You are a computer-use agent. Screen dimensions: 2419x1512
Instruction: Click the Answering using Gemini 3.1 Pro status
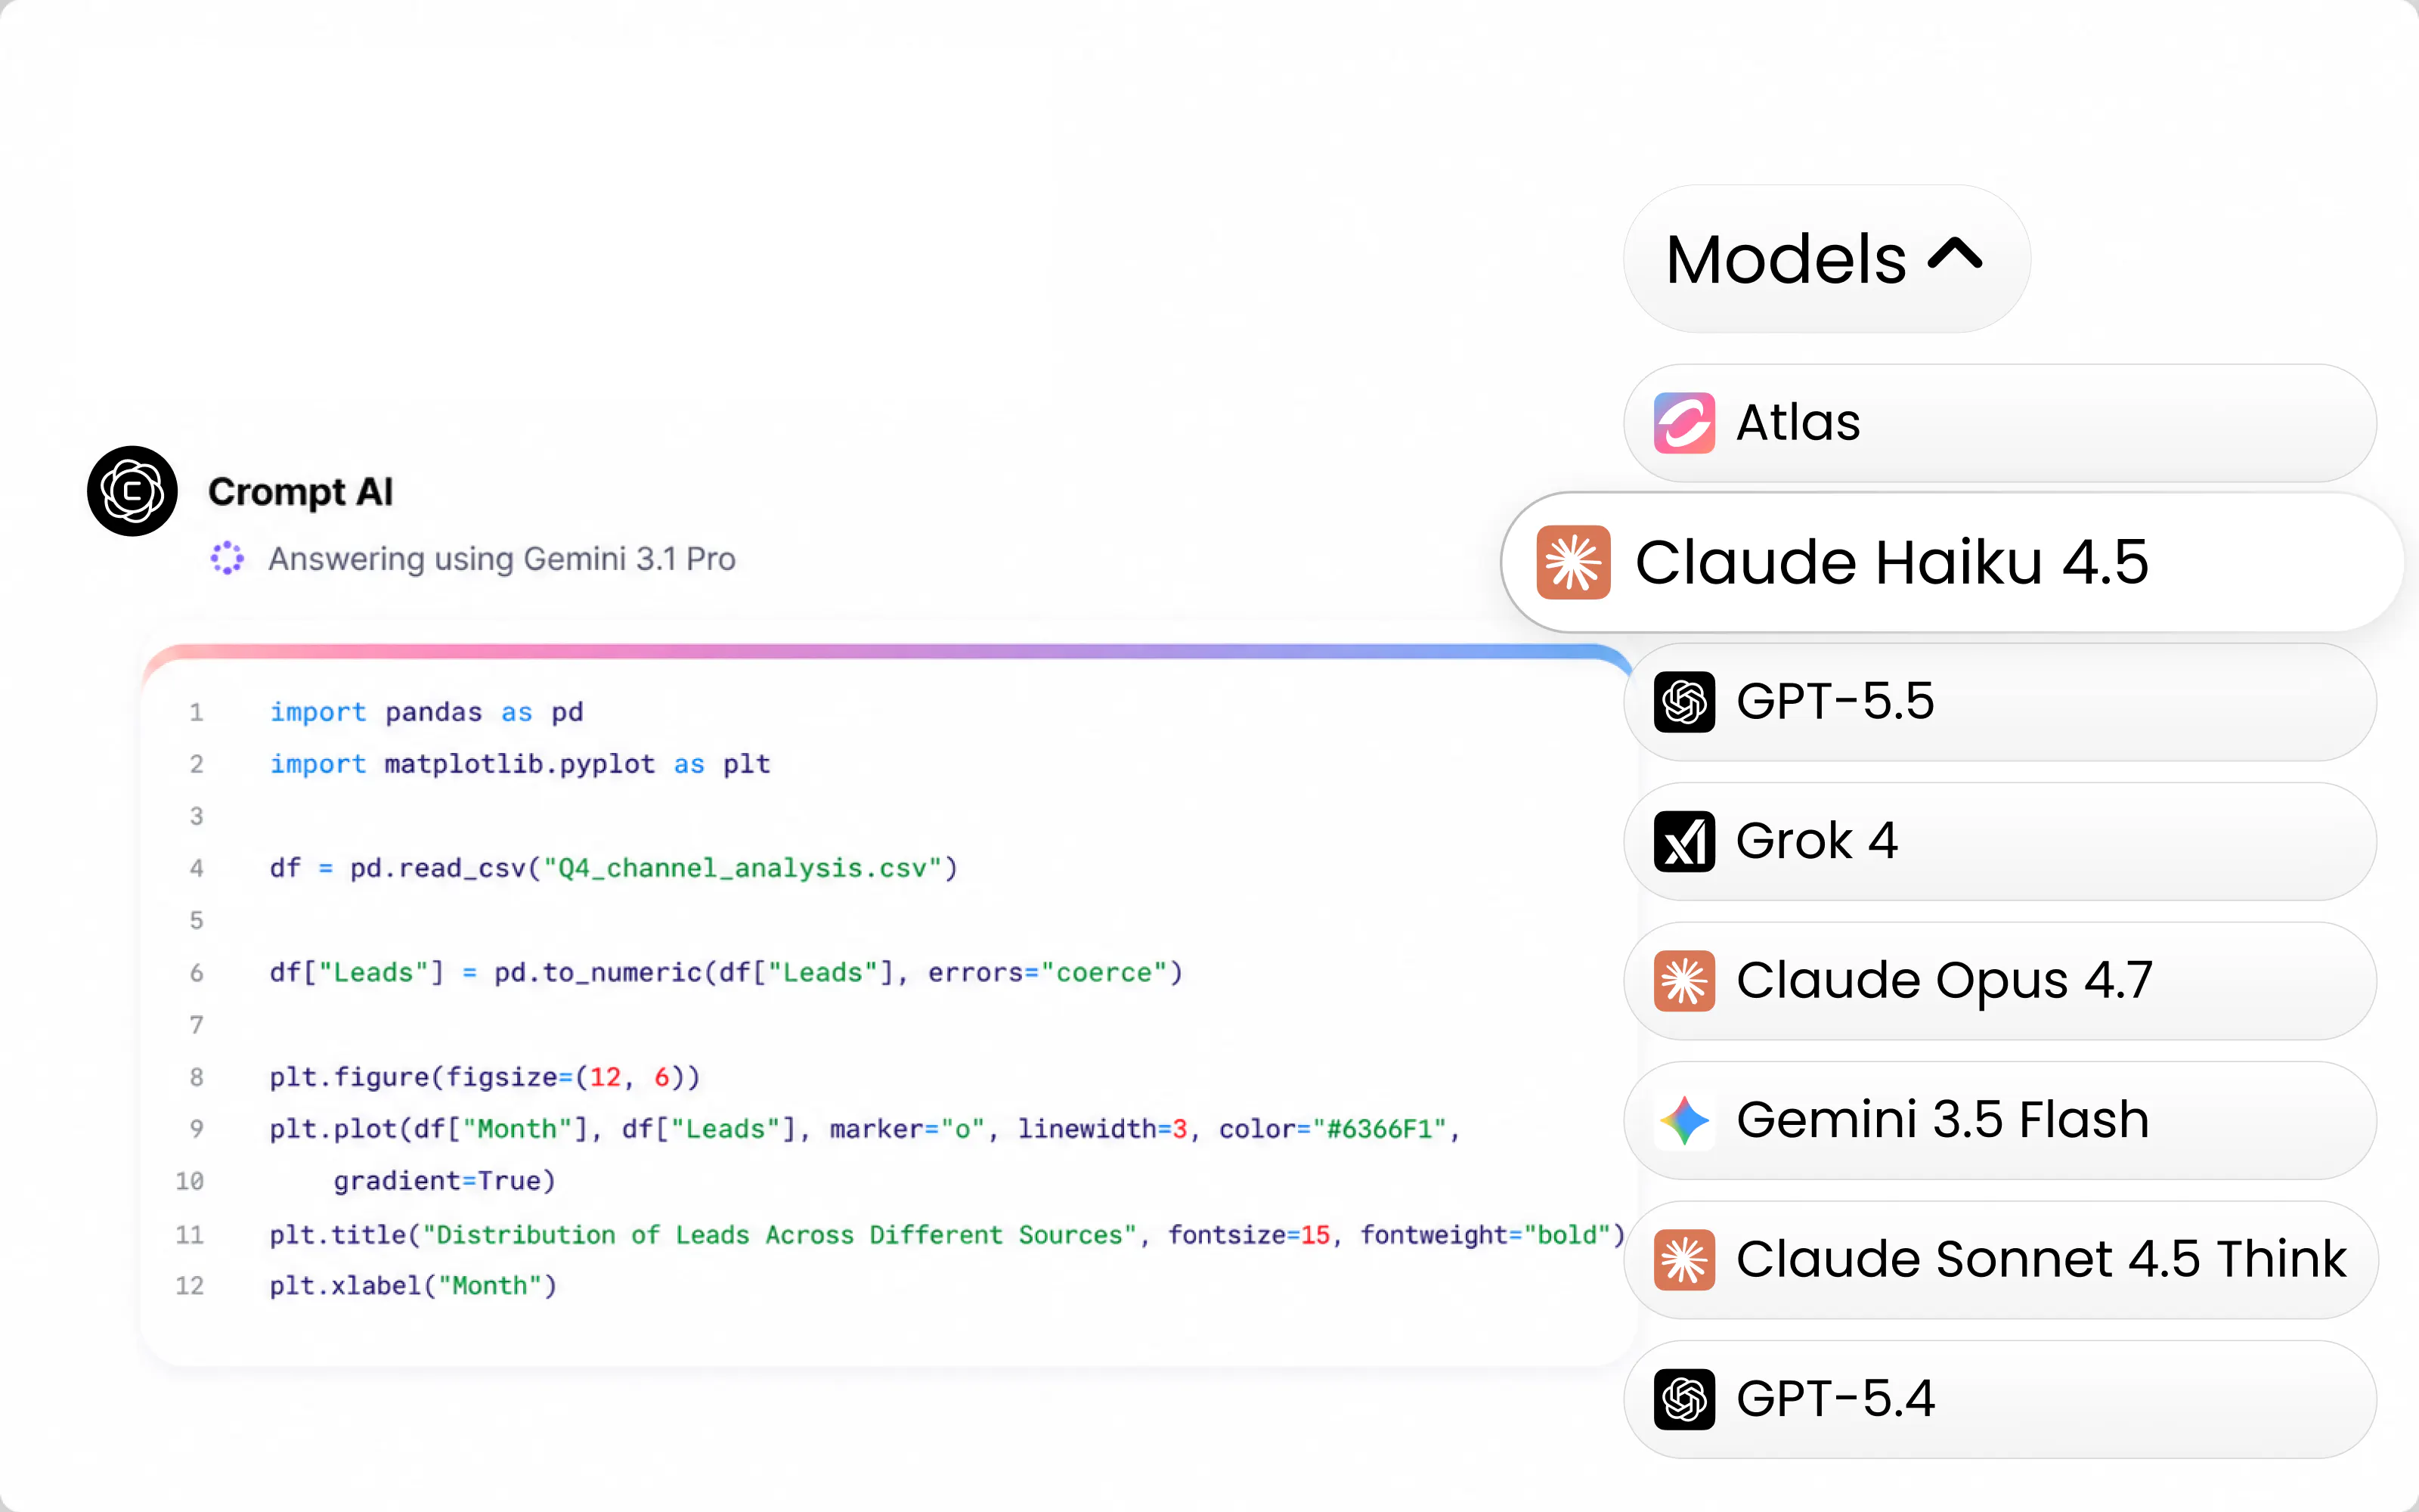click(502, 559)
